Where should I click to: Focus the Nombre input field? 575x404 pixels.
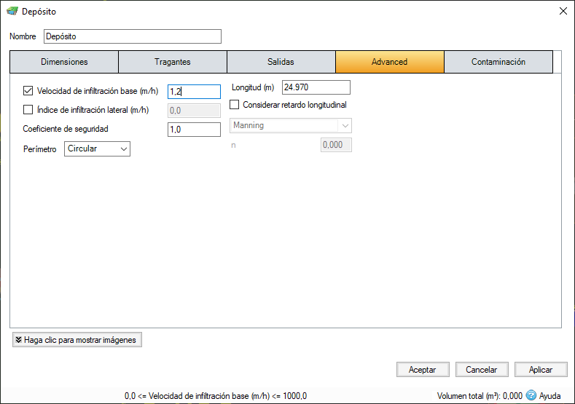coord(133,36)
